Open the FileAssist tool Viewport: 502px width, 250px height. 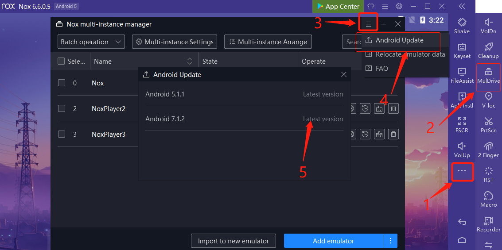[x=462, y=76]
